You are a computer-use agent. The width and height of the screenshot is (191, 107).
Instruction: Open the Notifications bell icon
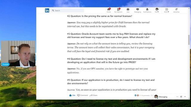point(147,10)
